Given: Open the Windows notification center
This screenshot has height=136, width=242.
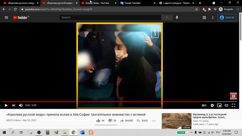Looking at the screenshot, I should click(236, 133).
